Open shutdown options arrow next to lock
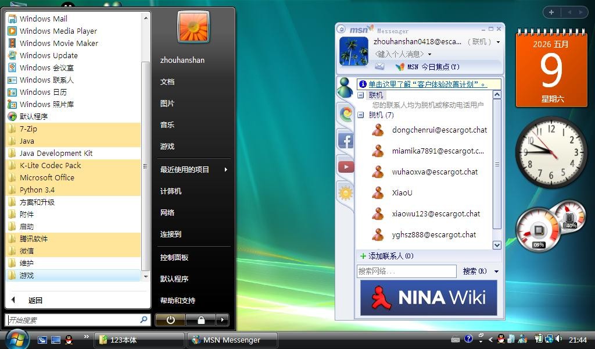 click(x=223, y=320)
